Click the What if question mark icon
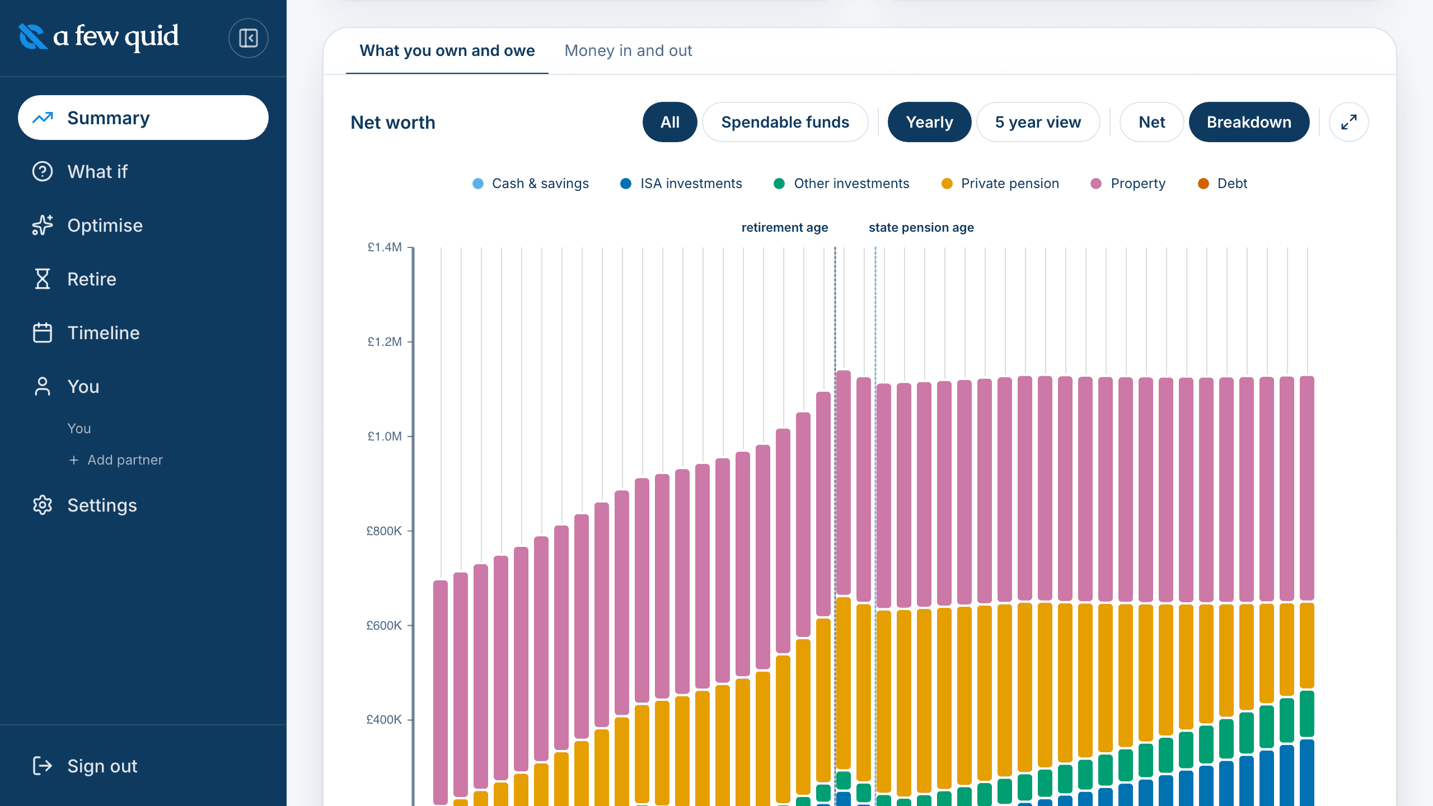Viewport: 1433px width, 806px height. [x=43, y=171]
